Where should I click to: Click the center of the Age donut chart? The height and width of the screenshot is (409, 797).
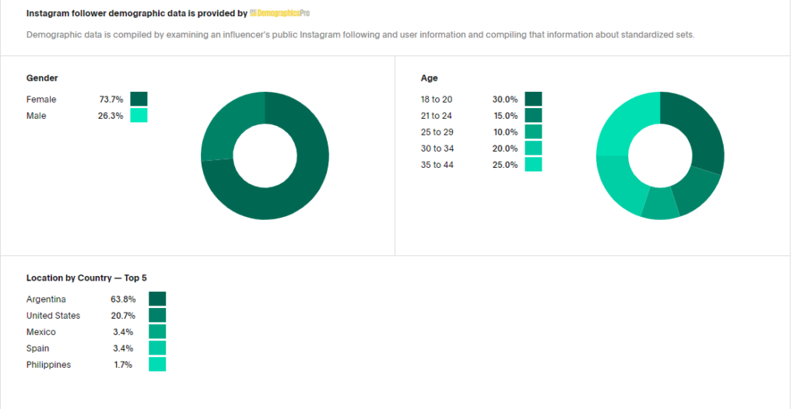click(660, 156)
